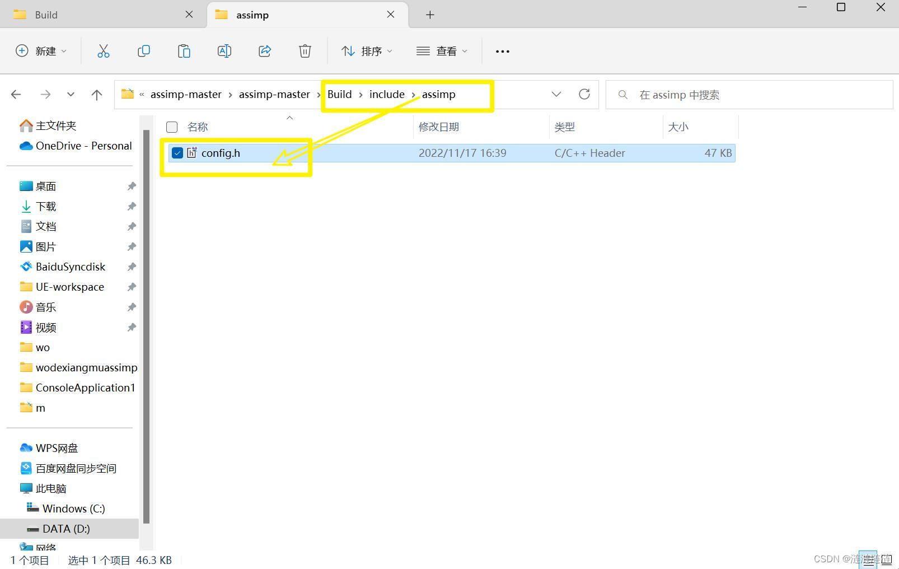Switch to the Build tab
Screen dimensions: 899x569
click(102, 15)
